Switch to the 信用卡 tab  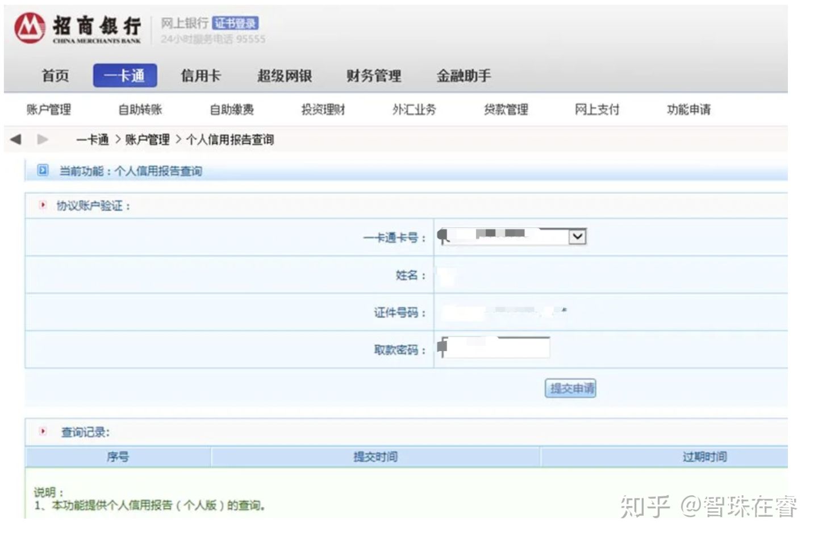(202, 76)
